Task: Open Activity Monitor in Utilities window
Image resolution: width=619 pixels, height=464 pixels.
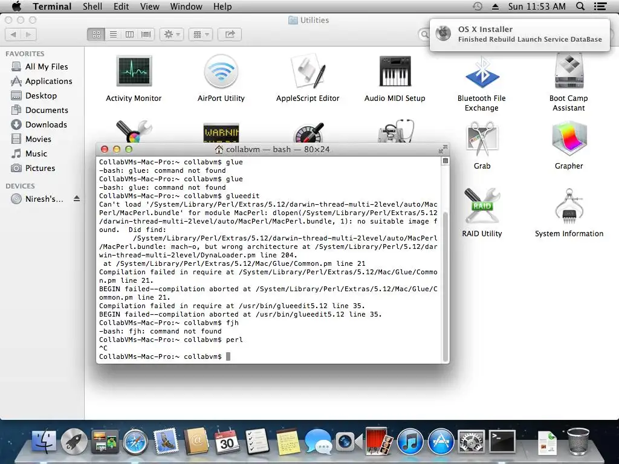Action: pos(134,71)
